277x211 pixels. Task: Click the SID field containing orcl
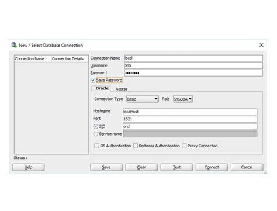point(190,126)
